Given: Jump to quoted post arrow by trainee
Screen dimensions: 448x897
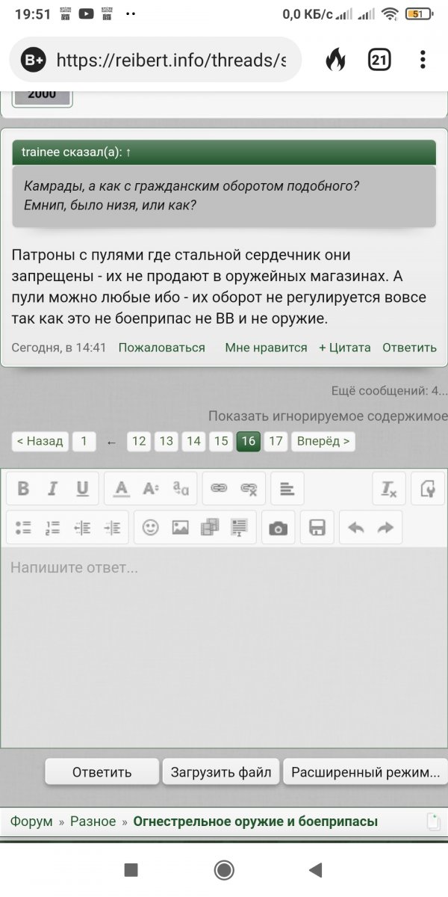Looking at the screenshot, I should click(128, 152).
